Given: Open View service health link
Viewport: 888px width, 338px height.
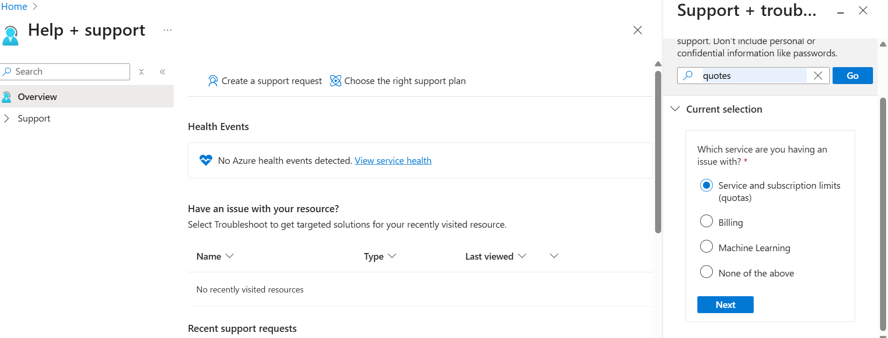Looking at the screenshot, I should [393, 161].
